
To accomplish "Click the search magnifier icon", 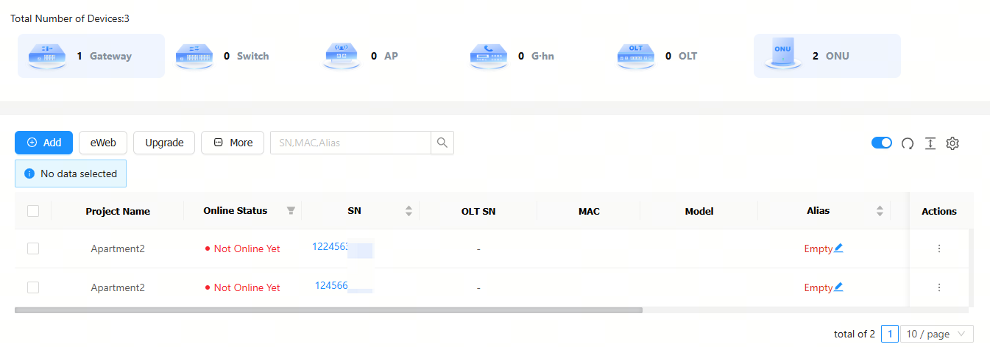I will click(x=442, y=143).
